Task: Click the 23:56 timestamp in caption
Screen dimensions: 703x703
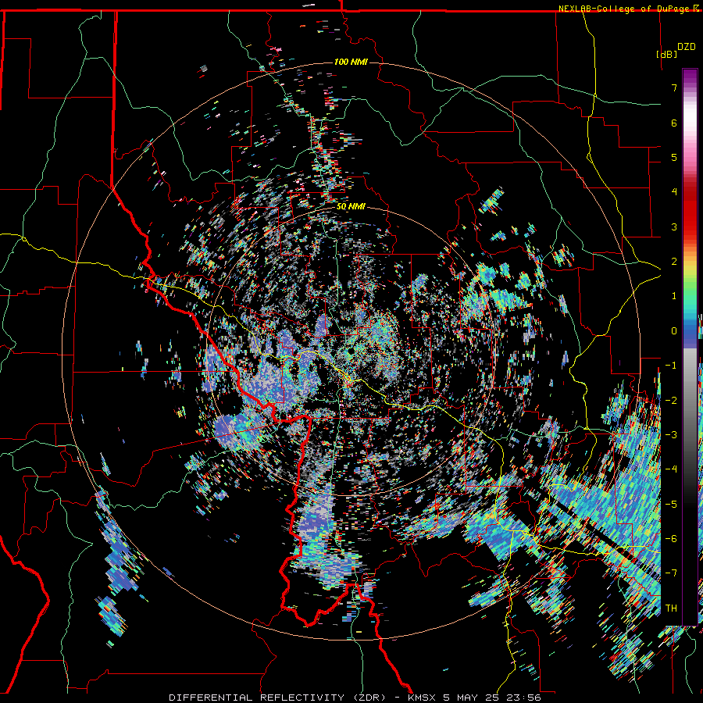Action: (x=523, y=698)
